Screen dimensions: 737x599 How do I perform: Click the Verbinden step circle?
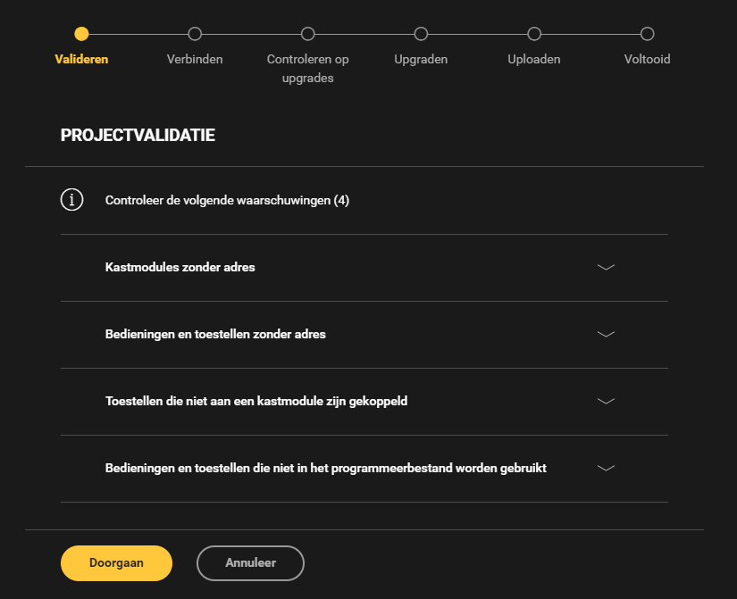click(195, 34)
